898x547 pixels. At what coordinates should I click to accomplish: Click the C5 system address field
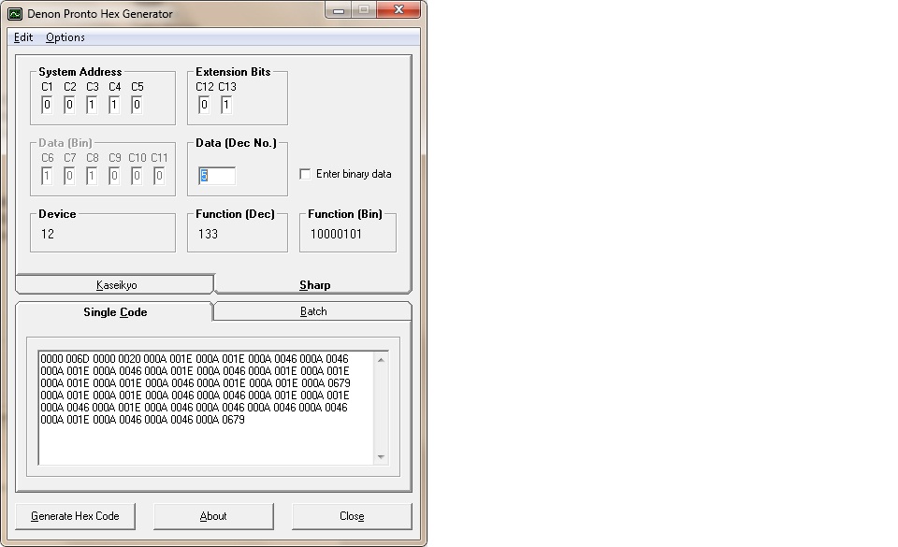(x=137, y=105)
